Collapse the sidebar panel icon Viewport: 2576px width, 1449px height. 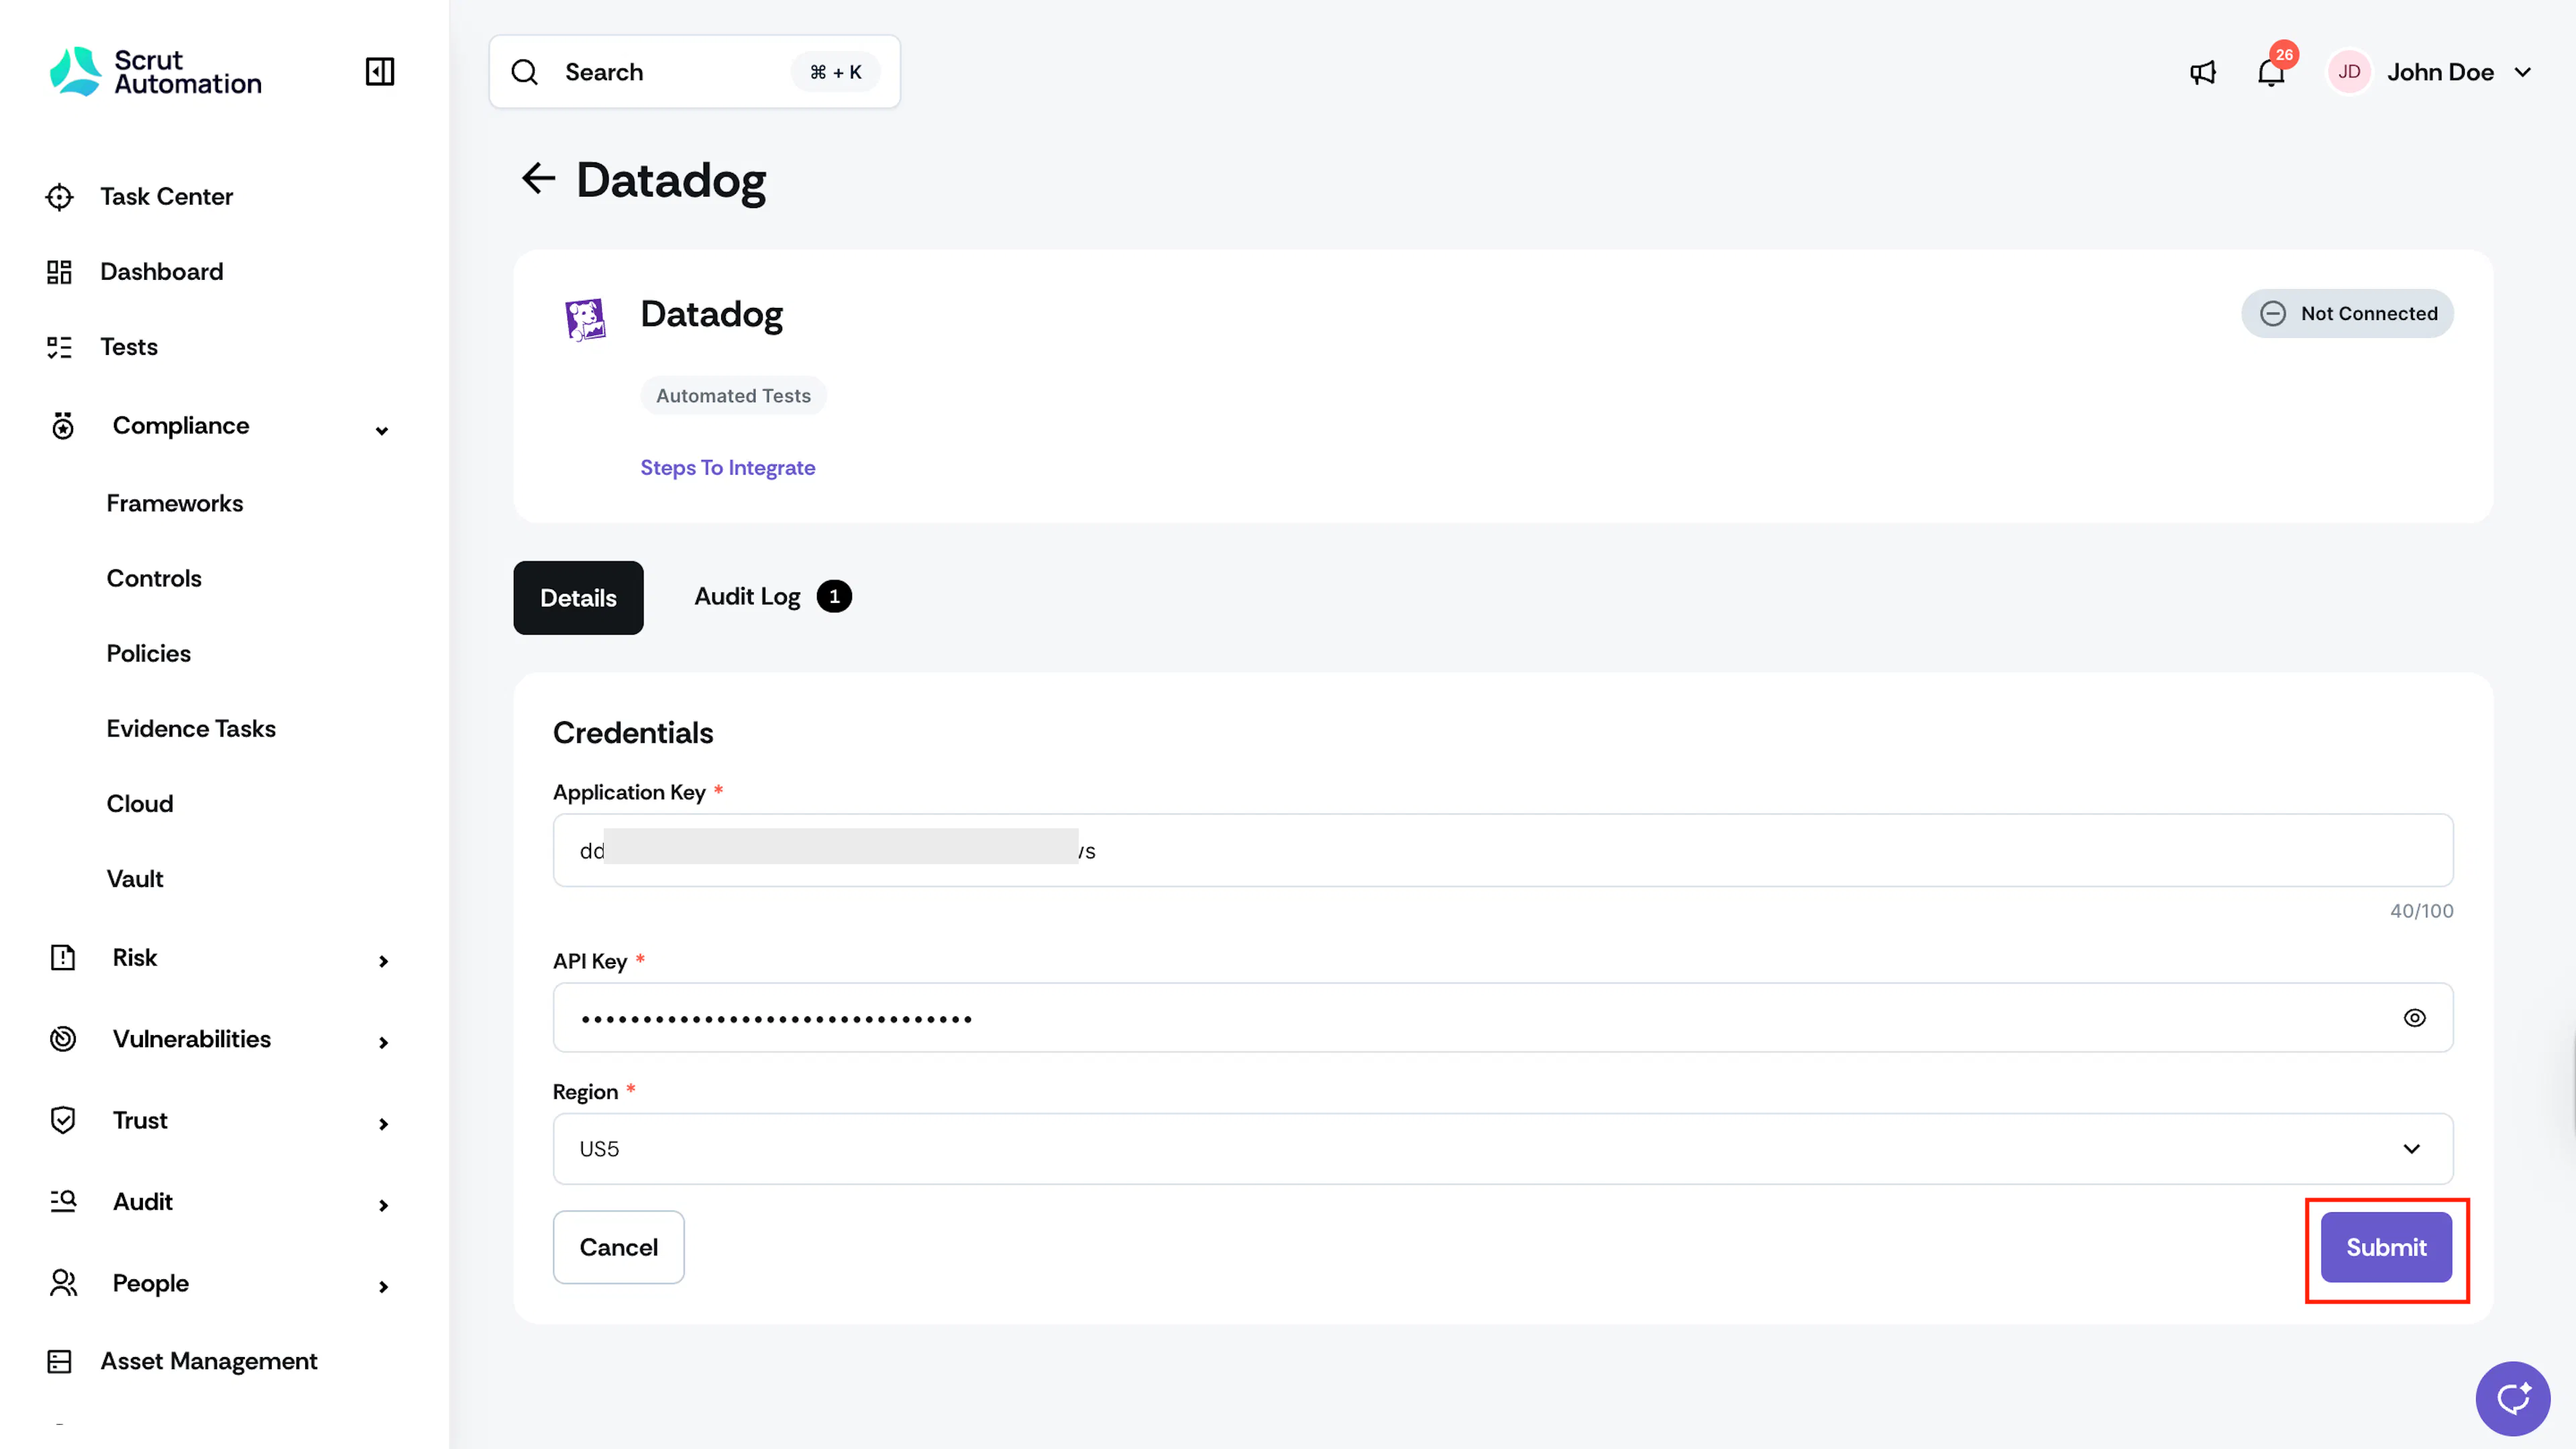380,72
